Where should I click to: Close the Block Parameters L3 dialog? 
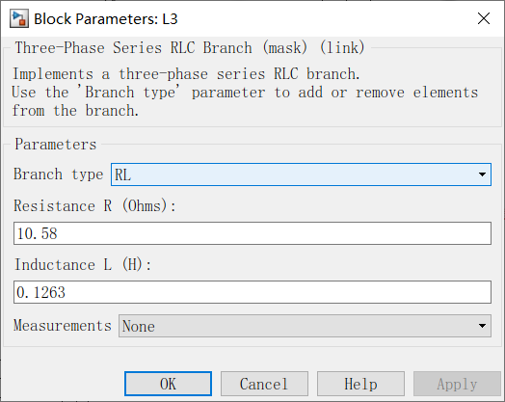[x=484, y=18]
